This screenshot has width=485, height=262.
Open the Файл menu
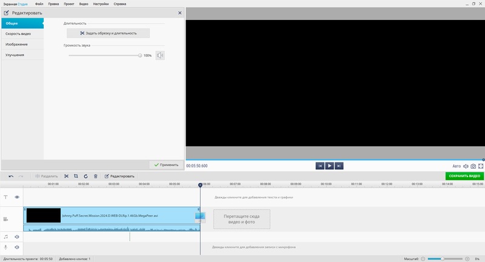(x=39, y=4)
